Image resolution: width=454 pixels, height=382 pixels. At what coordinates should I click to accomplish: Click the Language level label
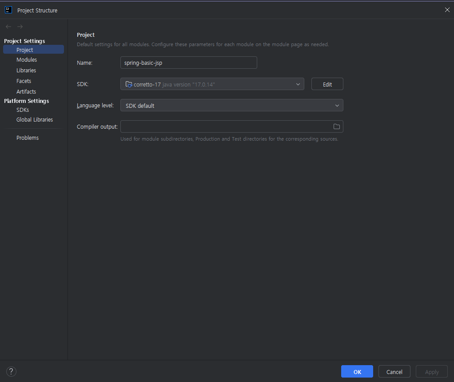pos(95,106)
